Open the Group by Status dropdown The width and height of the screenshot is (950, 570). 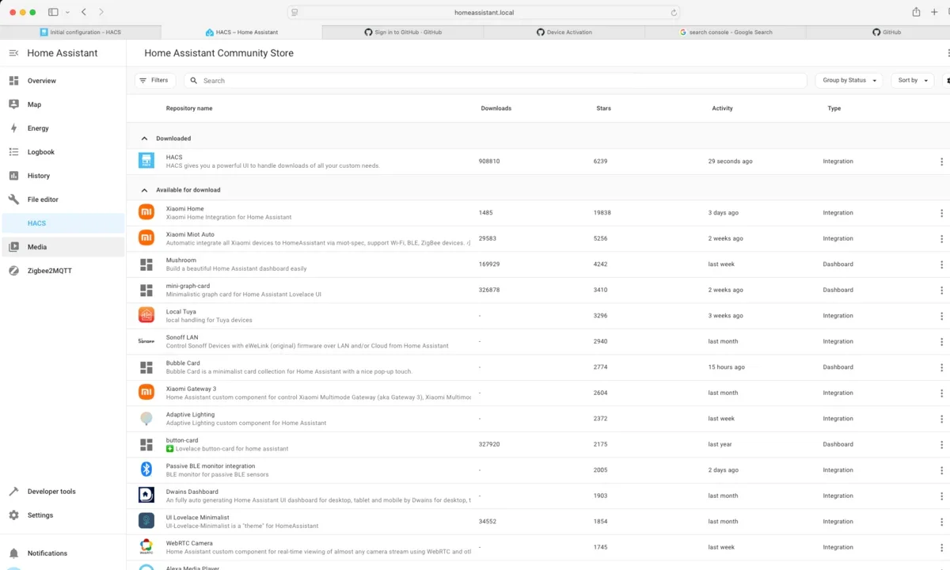point(849,81)
